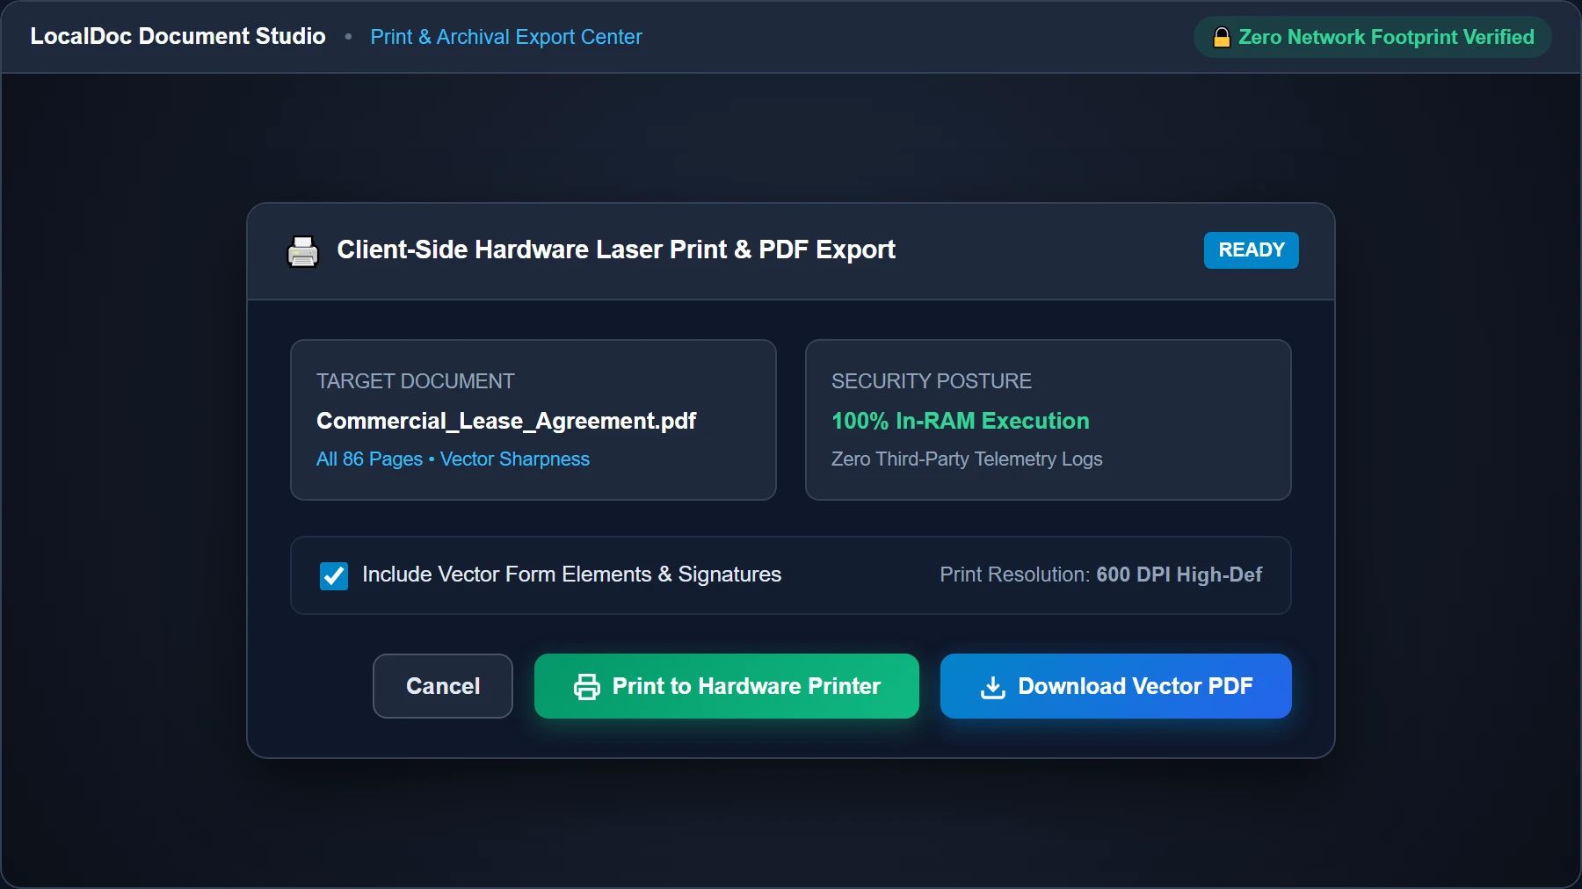Click the printer icon in dialog header
The height and width of the screenshot is (889, 1582).
coord(303,251)
